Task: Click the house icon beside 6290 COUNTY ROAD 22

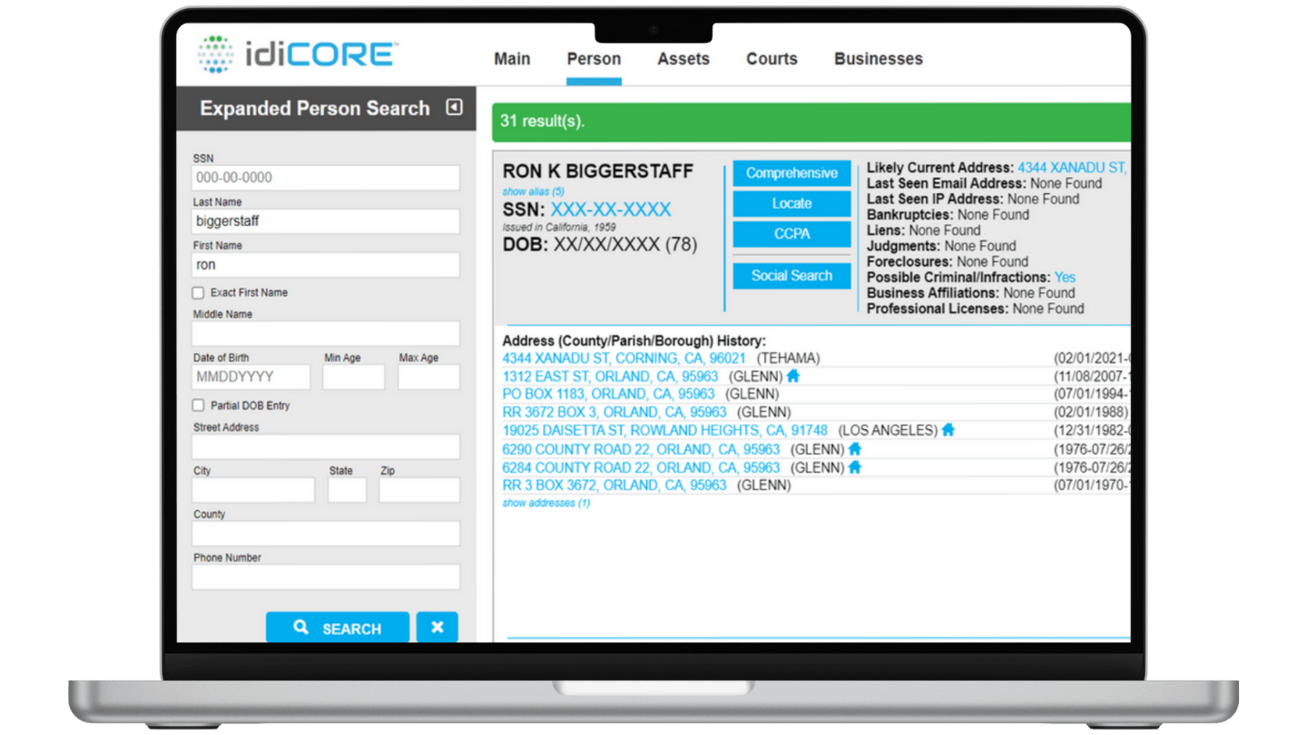Action: (x=854, y=448)
